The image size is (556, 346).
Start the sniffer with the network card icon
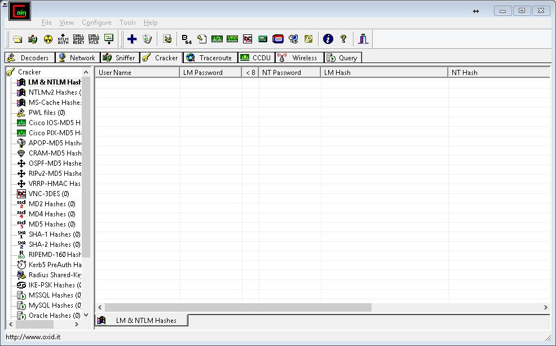pyautogui.click(x=33, y=39)
